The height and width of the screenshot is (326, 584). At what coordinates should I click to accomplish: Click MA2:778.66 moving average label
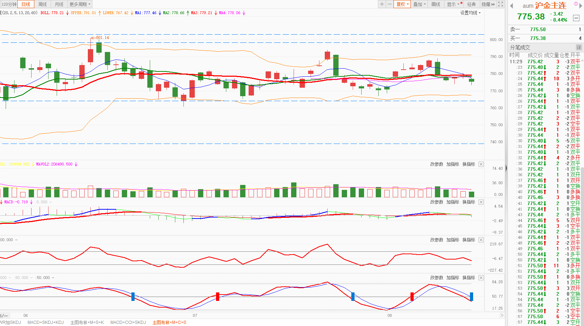174,13
